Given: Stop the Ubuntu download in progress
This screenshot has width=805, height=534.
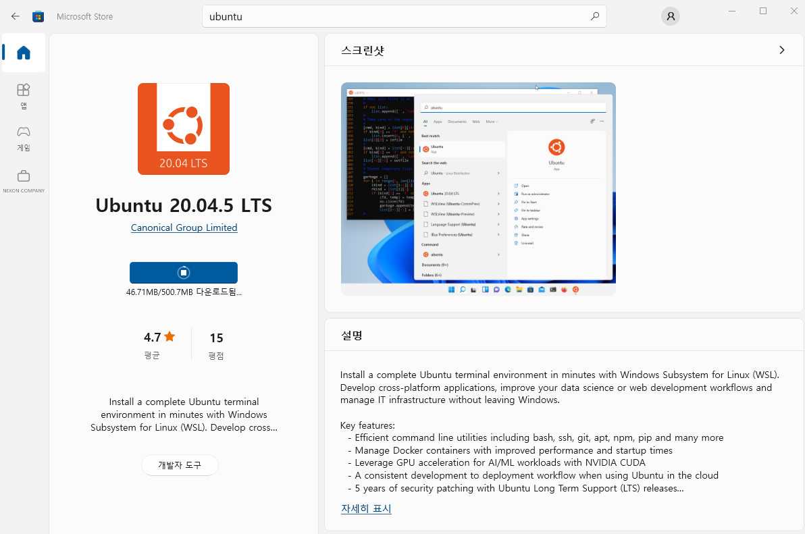Looking at the screenshot, I should tap(184, 272).
